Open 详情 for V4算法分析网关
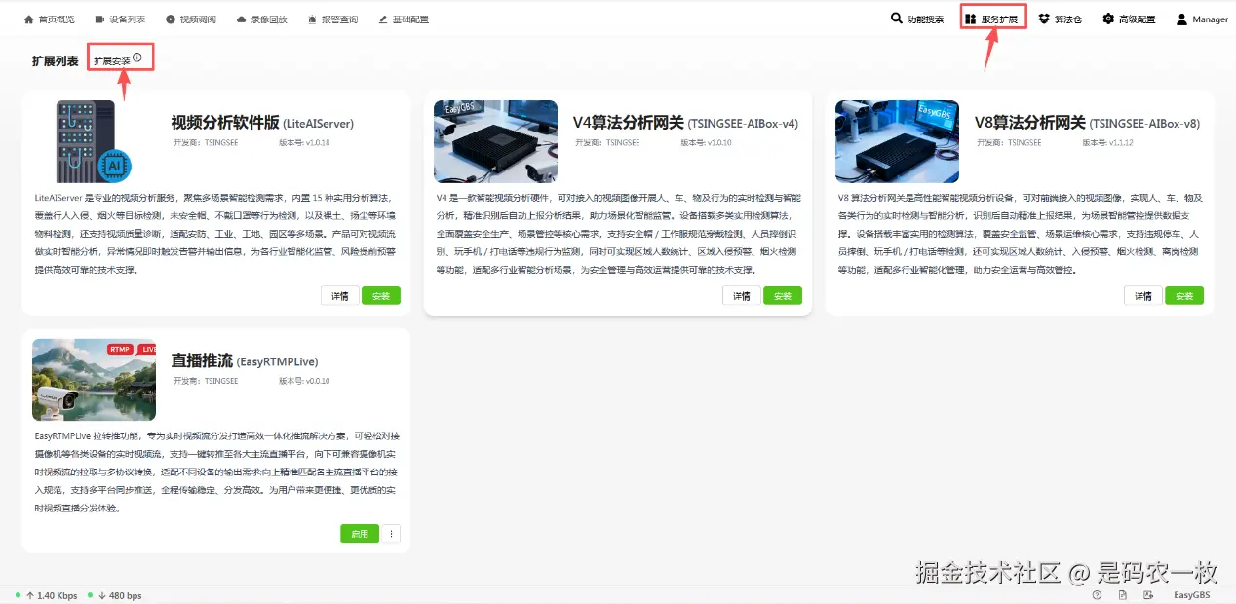The height and width of the screenshot is (604, 1236). 741,296
